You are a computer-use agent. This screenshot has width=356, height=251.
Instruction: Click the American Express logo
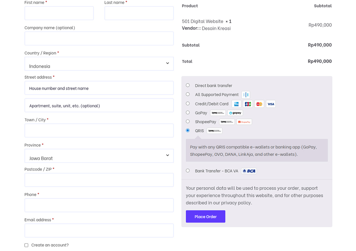[x=236, y=104]
